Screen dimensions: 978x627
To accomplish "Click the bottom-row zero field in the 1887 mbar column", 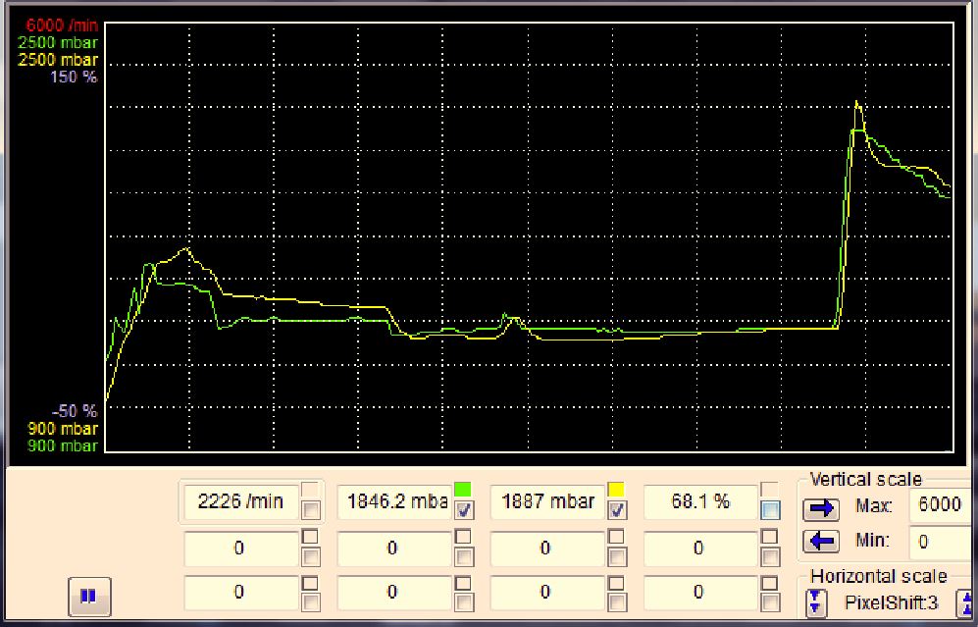I will [x=547, y=592].
